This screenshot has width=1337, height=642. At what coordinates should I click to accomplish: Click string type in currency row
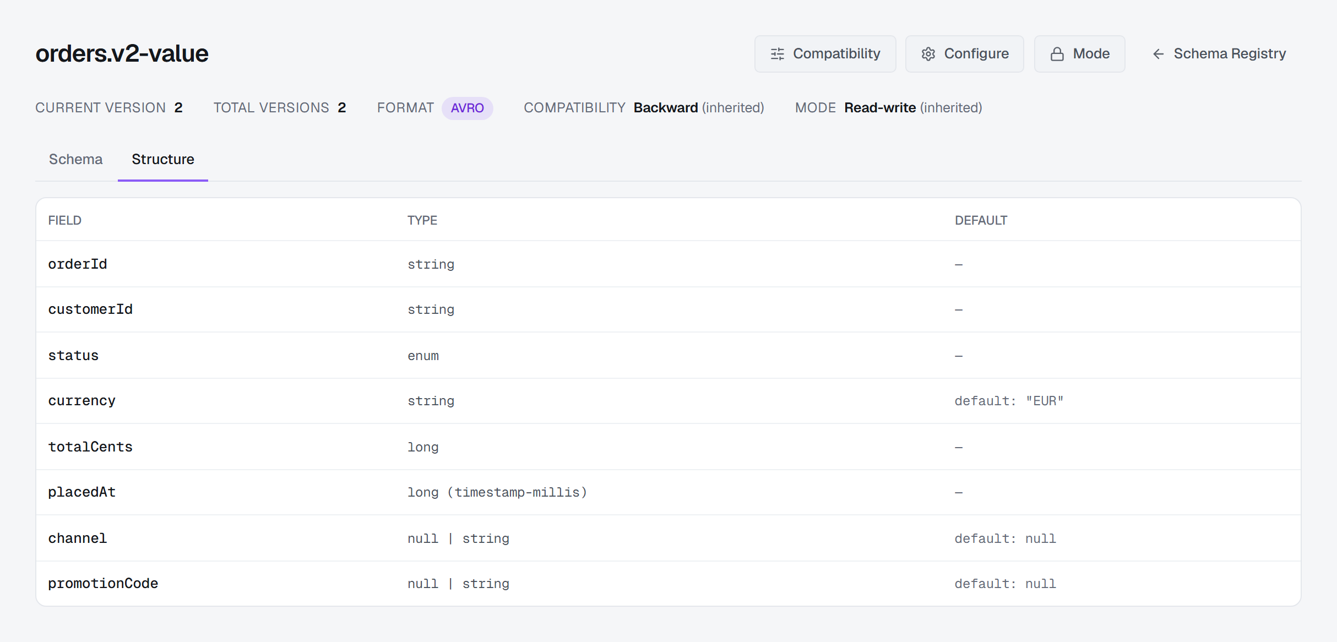point(431,401)
